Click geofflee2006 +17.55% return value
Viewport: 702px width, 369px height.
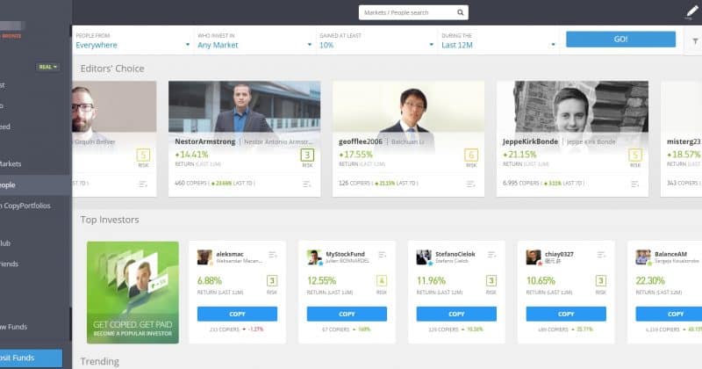pyautogui.click(x=355, y=155)
